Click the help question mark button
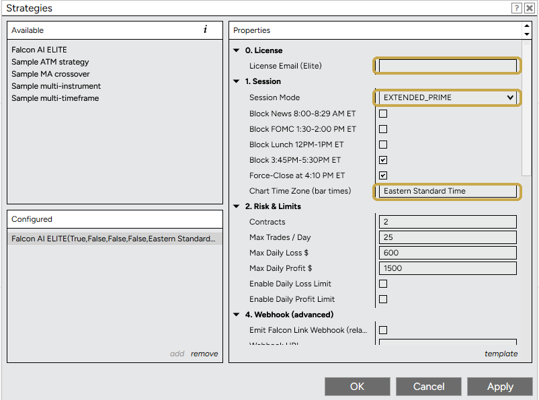Viewport: 539px width, 400px height. click(517, 8)
